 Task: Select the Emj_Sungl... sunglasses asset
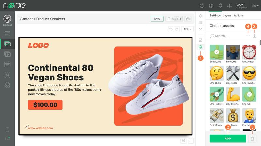[x=249, y=73]
